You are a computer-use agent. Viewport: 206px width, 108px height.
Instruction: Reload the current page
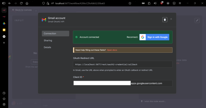tap(21, 3)
